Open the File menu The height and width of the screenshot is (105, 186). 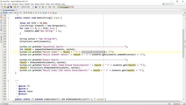(x=2, y=4)
